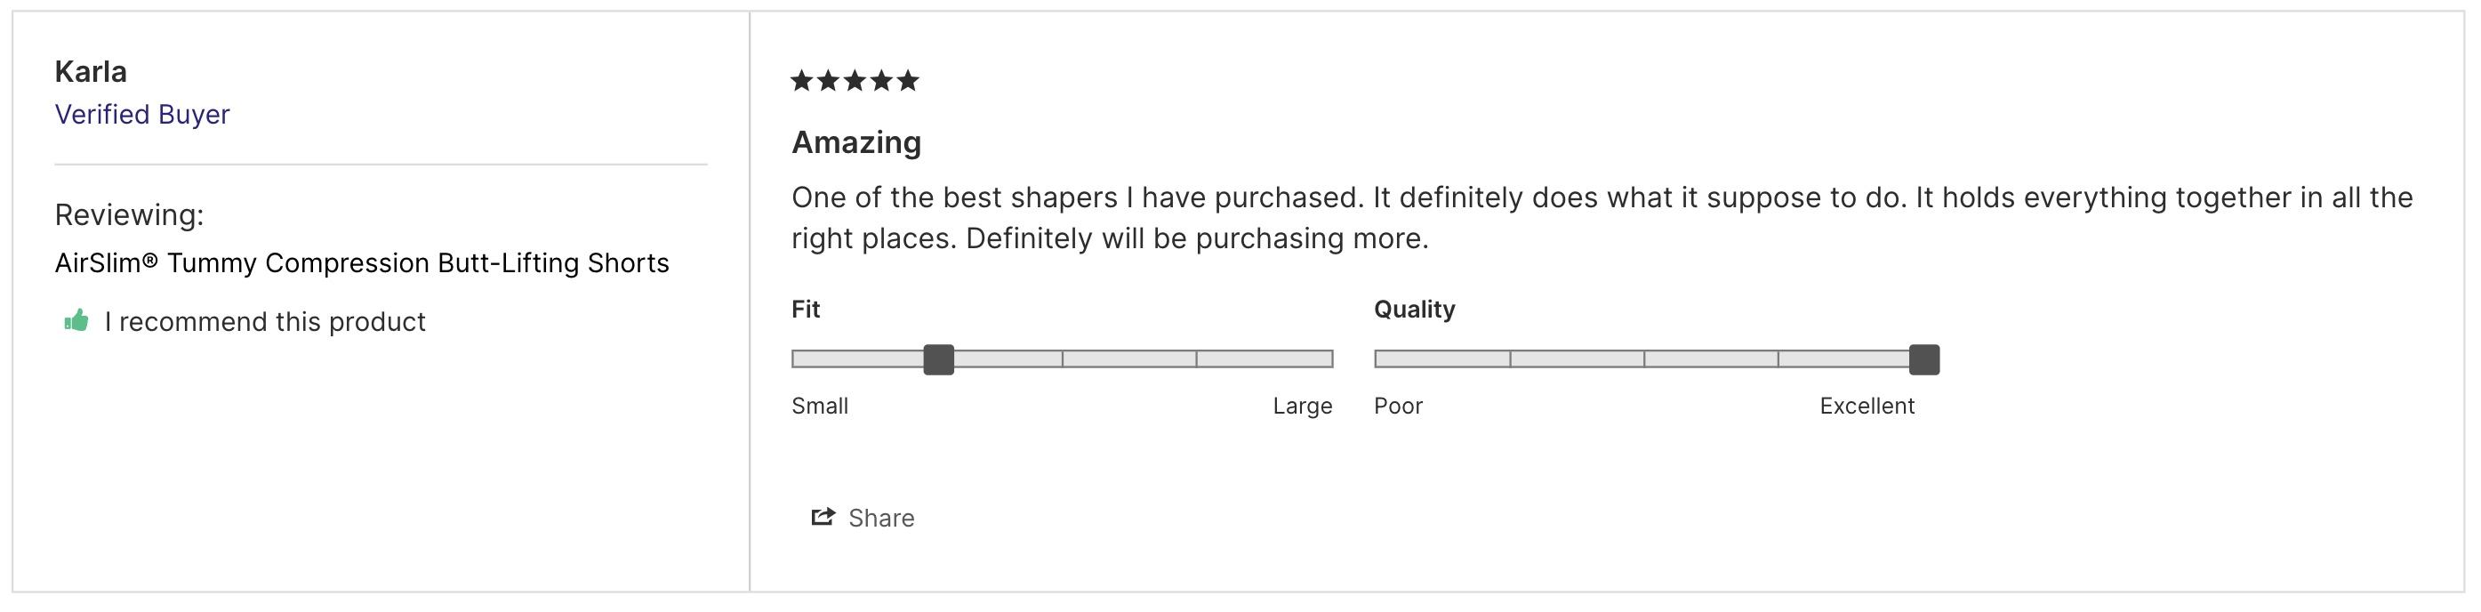
Task: Click the Quality slider handle
Action: coord(1924,359)
